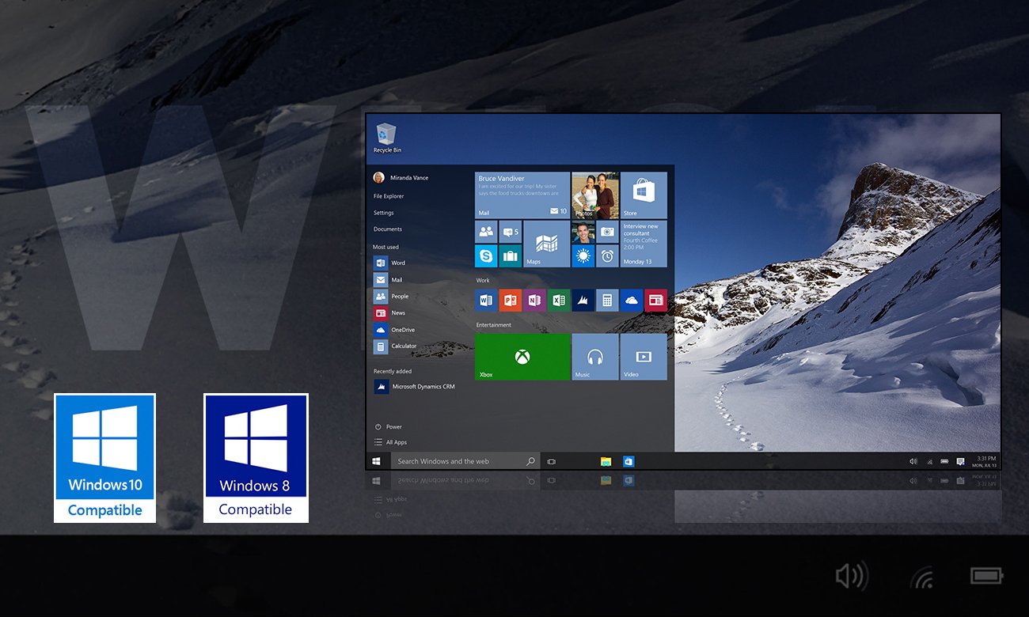Screen dimensions: 1029x617
Task: Click the Work group heading
Action: (x=483, y=280)
